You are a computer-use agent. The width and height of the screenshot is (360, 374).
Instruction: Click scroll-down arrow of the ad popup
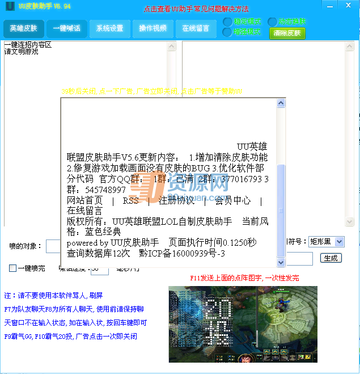281,262
